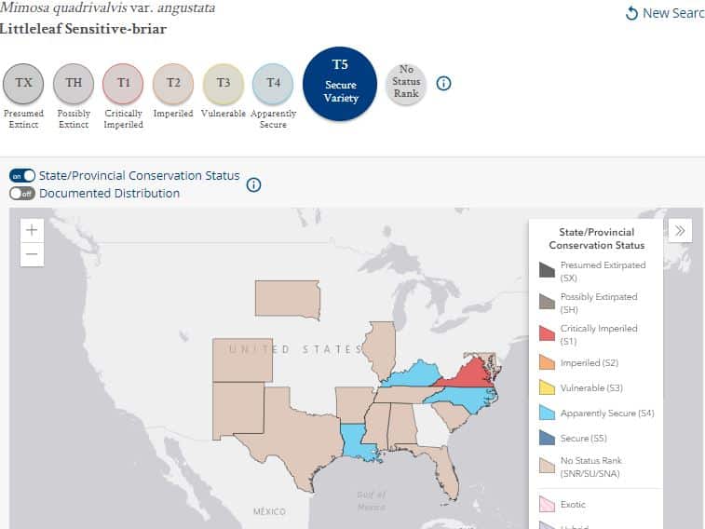Click State/Provincial Conservation Status legend title
The width and height of the screenshot is (705, 529).
[x=597, y=238]
